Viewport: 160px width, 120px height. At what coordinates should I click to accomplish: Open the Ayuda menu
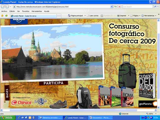47,11
